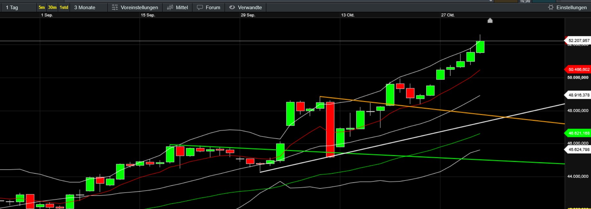Image resolution: width=591 pixels, height=209 pixels.
Task: Click the 45.624,798 value label
Action: 579,150
